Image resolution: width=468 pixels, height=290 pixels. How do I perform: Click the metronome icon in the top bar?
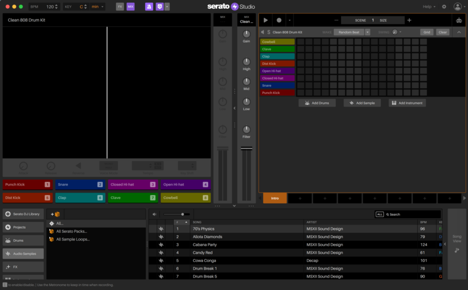click(x=149, y=6)
